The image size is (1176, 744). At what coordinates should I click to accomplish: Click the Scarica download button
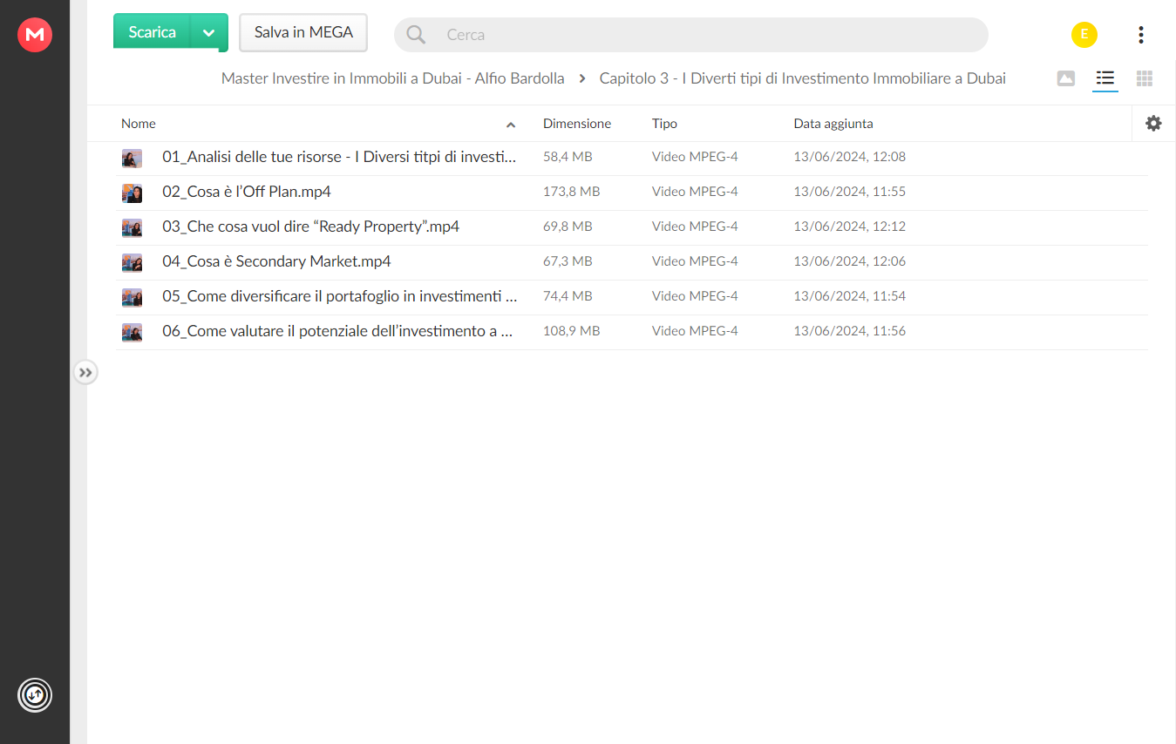[153, 32]
